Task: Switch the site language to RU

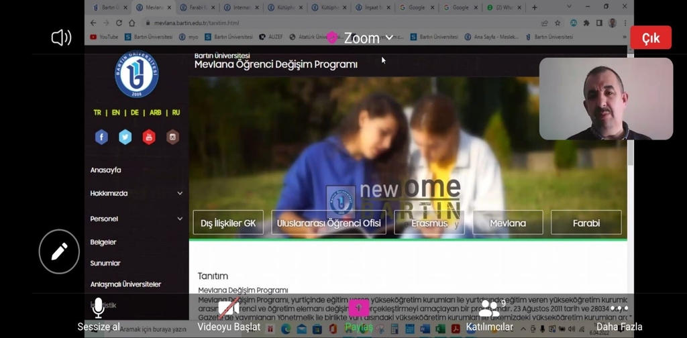Action: (176, 113)
